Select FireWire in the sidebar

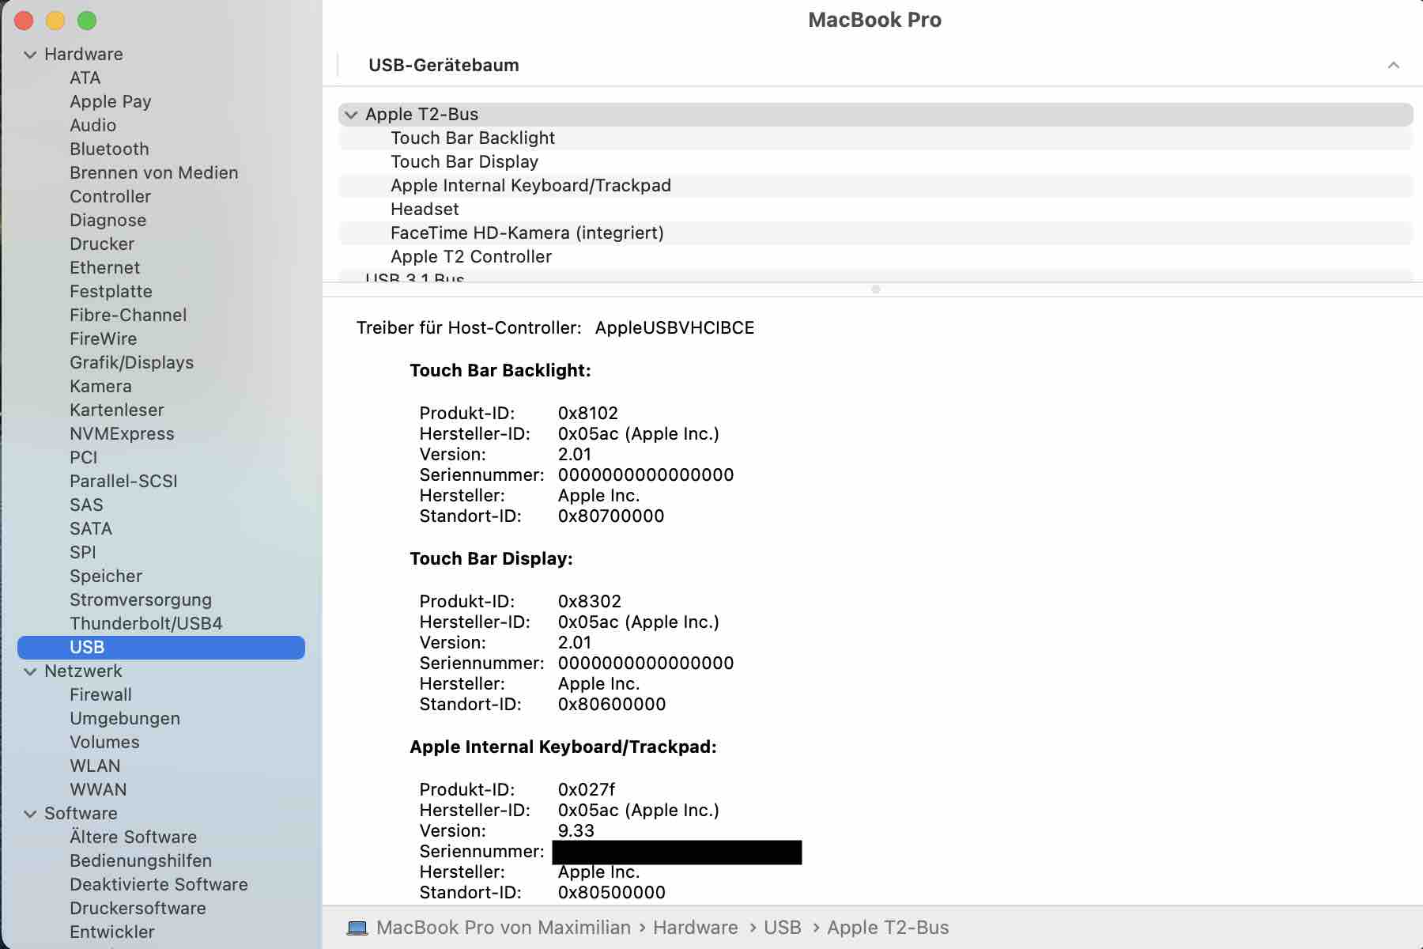pos(103,338)
